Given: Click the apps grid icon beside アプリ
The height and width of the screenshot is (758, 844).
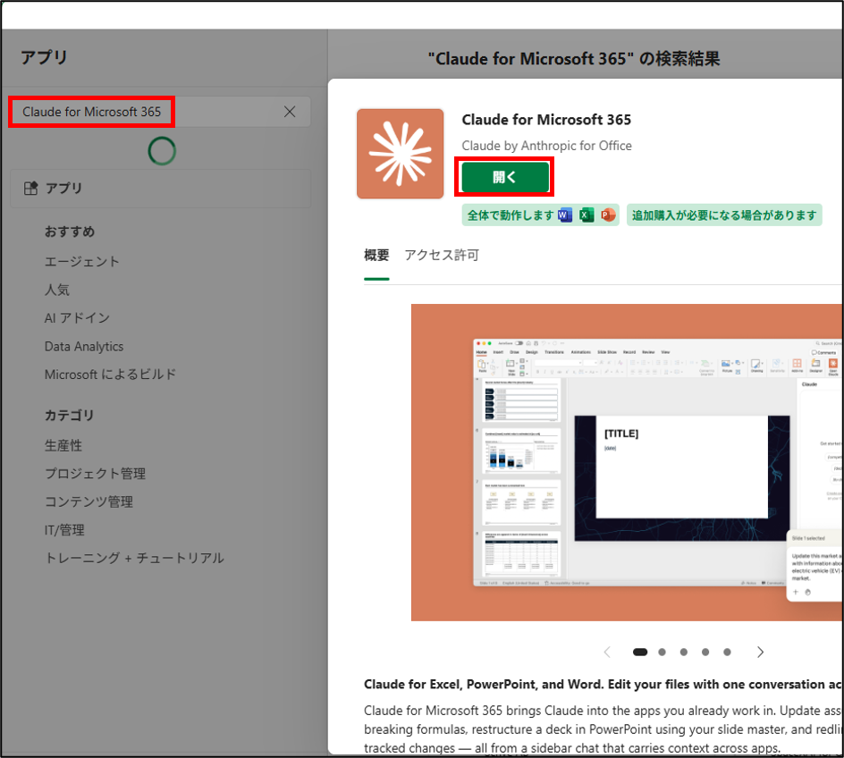Looking at the screenshot, I should [30, 189].
